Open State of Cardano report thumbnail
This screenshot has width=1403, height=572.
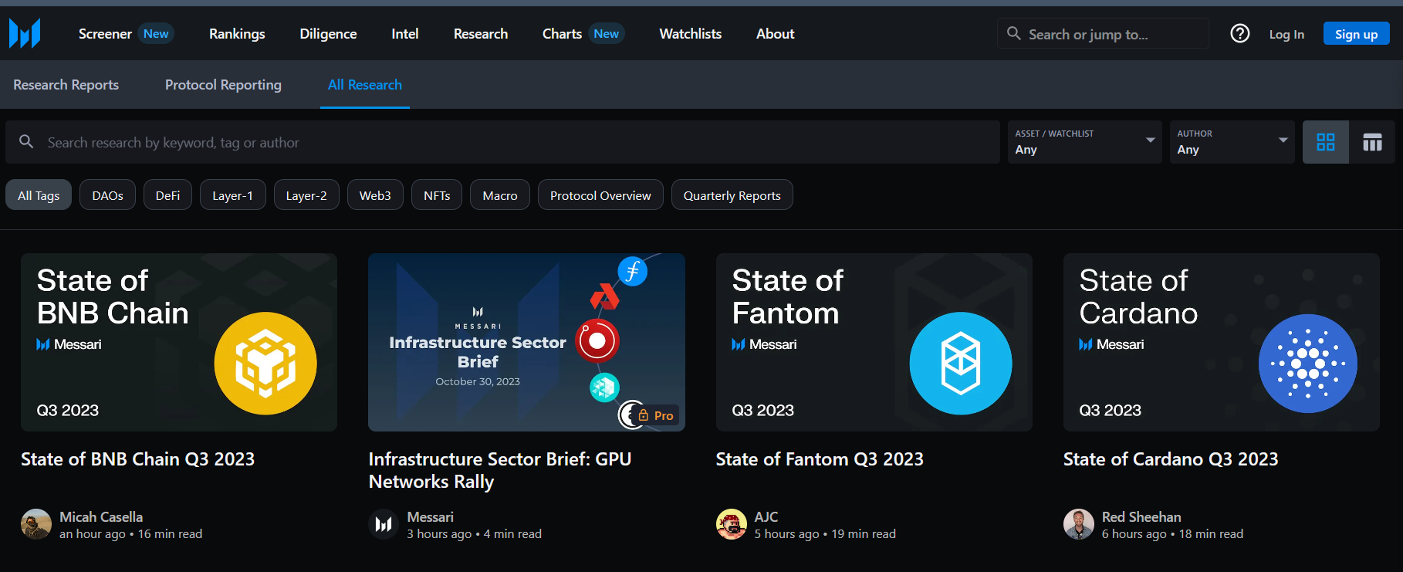pyautogui.click(x=1221, y=342)
